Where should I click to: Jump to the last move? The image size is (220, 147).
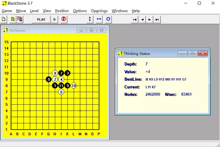click(157, 19)
